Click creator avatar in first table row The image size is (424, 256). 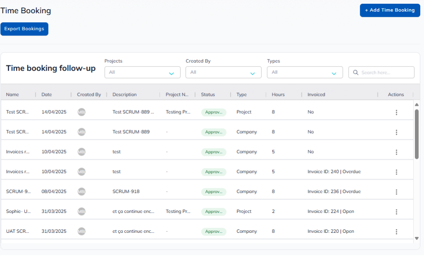82,112
